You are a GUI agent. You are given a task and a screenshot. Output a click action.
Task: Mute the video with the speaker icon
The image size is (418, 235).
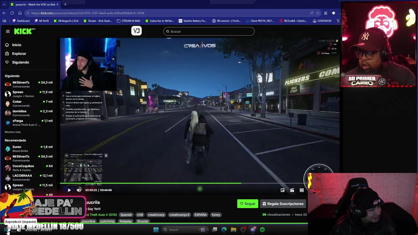point(79,190)
